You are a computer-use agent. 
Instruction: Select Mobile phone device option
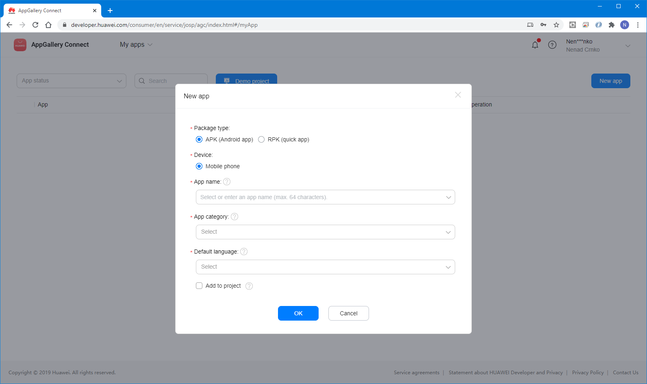(x=199, y=166)
